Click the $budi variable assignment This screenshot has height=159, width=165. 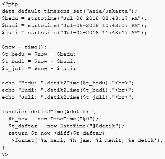[74, 25]
